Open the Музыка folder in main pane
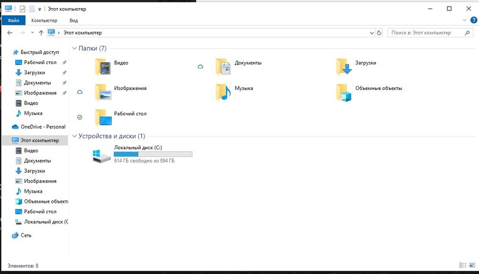Screen dimensions: 479x274 pyautogui.click(x=234, y=92)
